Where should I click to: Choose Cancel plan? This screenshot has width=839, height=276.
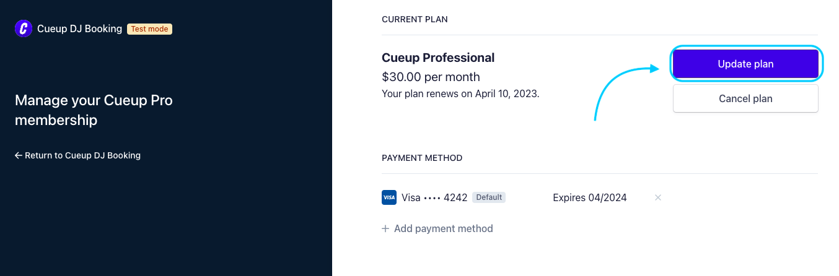point(745,98)
